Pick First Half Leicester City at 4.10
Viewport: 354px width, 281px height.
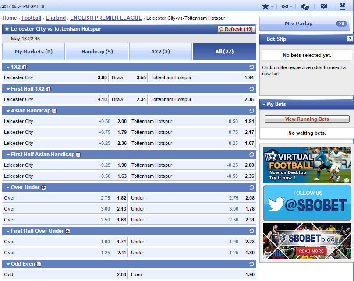tap(56, 99)
